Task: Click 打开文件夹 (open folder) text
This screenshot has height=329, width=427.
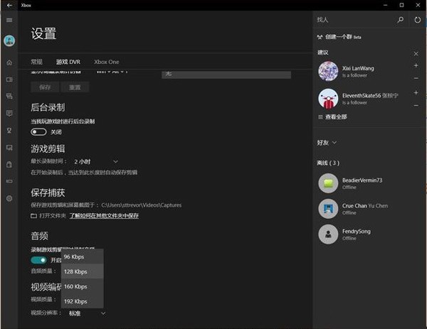Action: pyautogui.click(x=53, y=215)
